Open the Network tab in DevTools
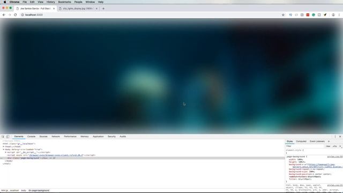 point(56,136)
